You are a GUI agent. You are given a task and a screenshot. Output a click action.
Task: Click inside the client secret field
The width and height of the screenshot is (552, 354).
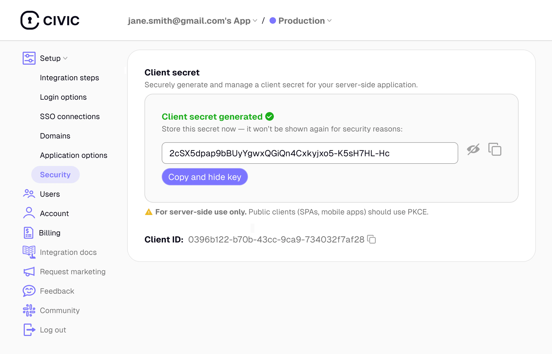pos(309,153)
